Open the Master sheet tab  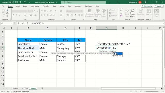(x=16, y=88)
